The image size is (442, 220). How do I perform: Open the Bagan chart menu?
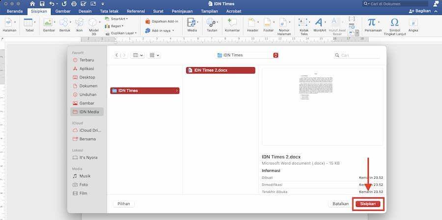point(114,26)
